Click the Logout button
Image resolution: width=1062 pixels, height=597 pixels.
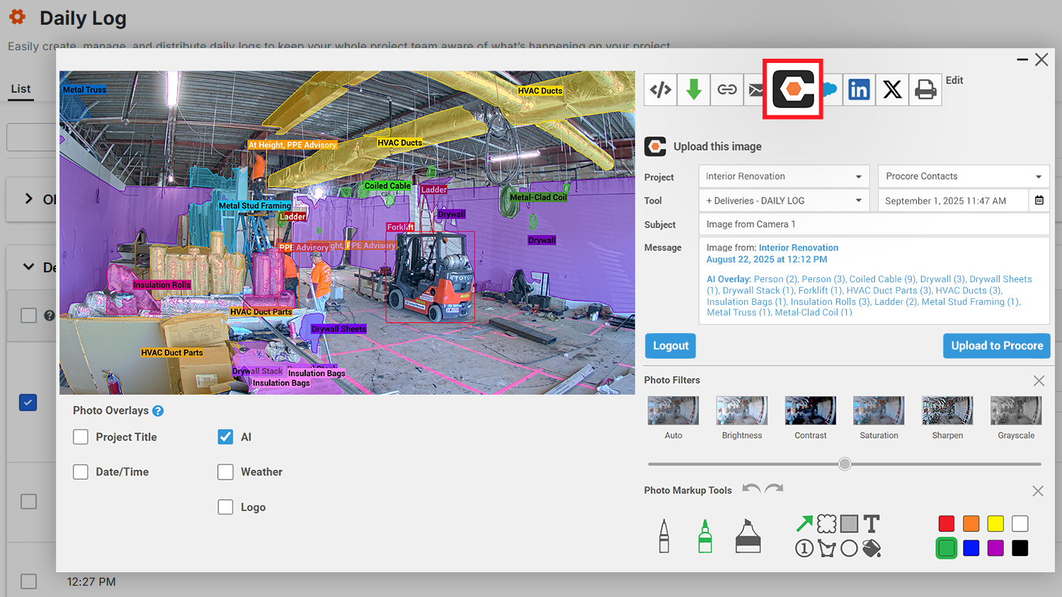pos(670,346)
